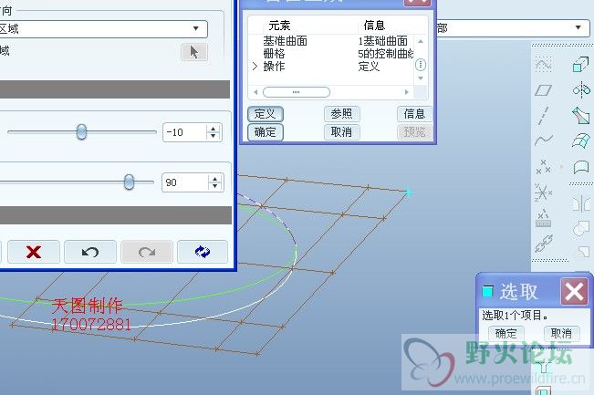
Task: Select the Datum Axis tool
Action: [x=543, y=116]
